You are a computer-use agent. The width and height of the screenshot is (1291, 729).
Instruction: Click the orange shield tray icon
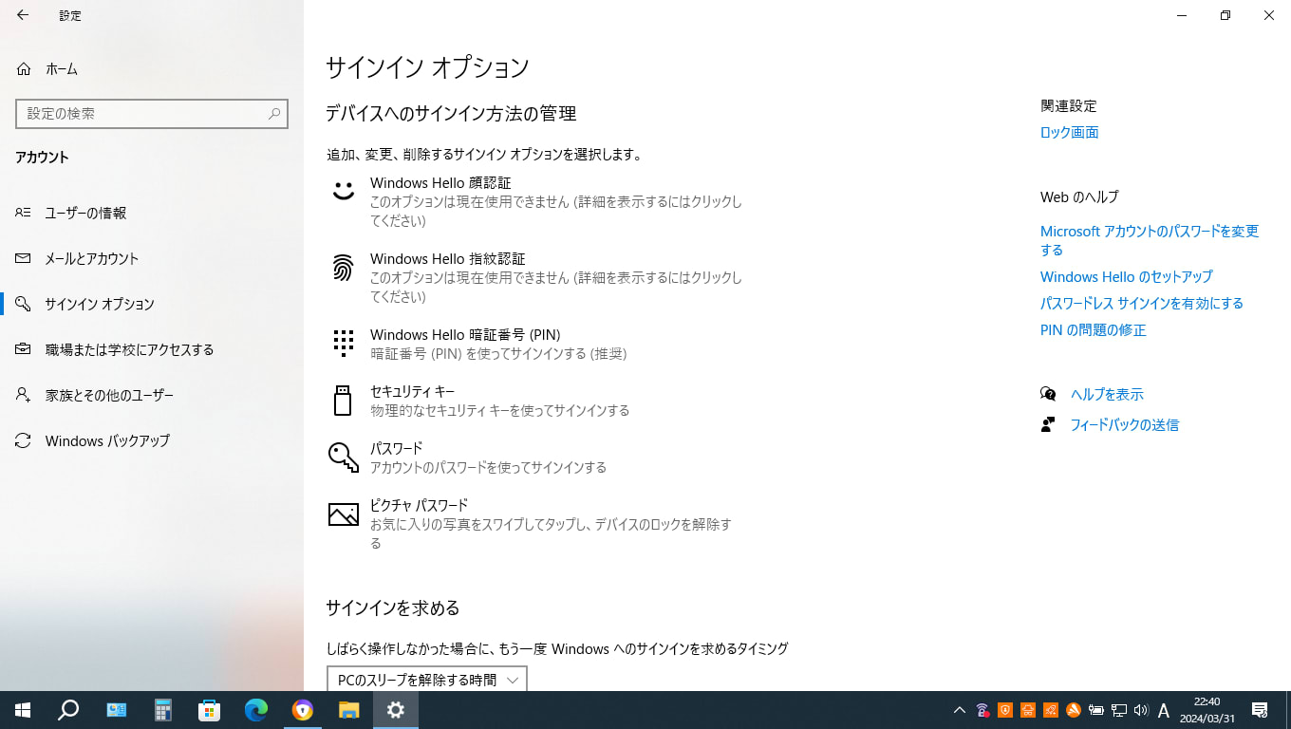pos(1005,710)
